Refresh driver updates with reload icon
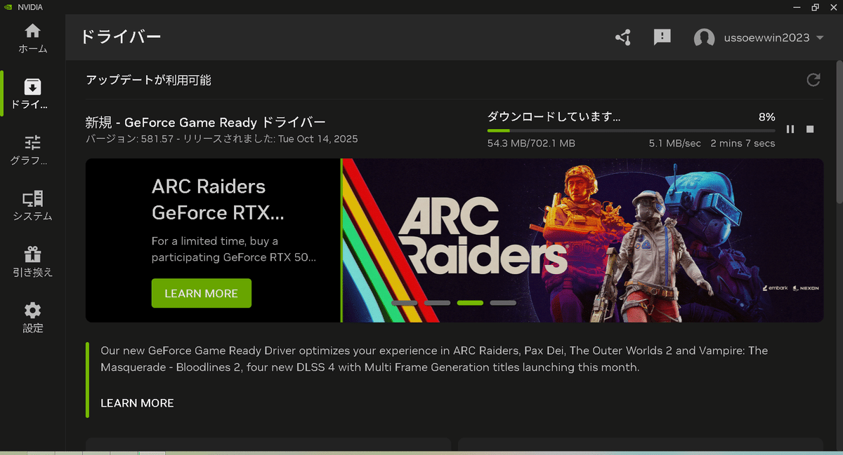Image resolution: width=843 pixels, height=455 pixels. pos(813,80)
